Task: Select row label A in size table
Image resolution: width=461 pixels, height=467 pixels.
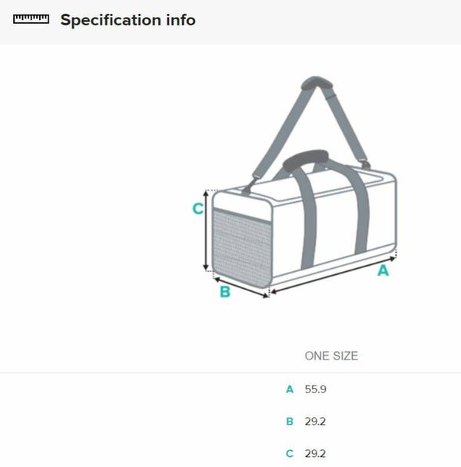Action: click(290, 389)
